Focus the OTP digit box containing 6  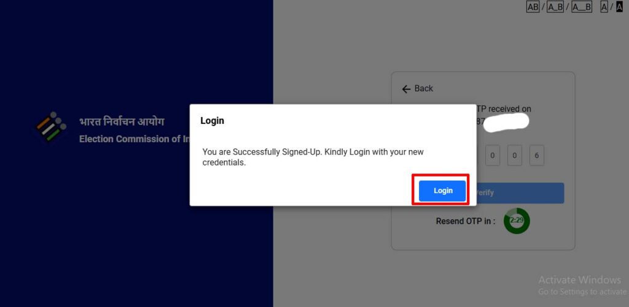(537, 155)
